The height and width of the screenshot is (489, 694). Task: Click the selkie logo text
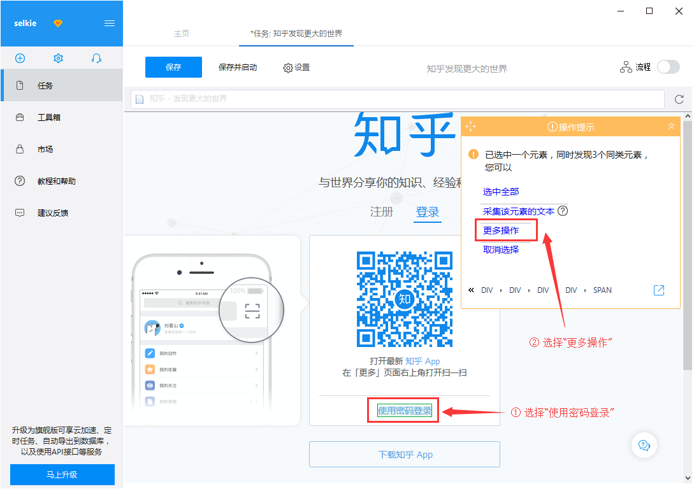pos(25,24)
